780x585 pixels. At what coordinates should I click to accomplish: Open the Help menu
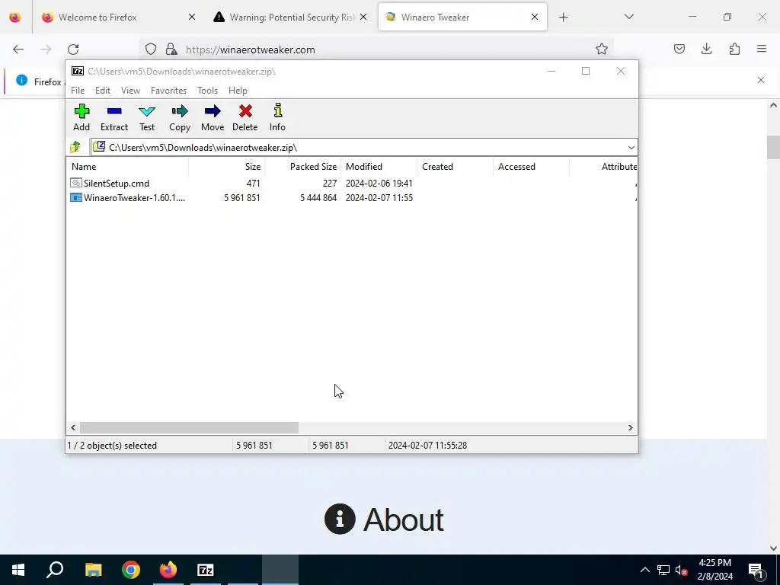[x=238, y=91]
